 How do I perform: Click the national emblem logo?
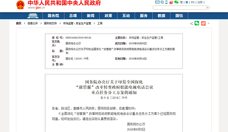coord(21,5)
